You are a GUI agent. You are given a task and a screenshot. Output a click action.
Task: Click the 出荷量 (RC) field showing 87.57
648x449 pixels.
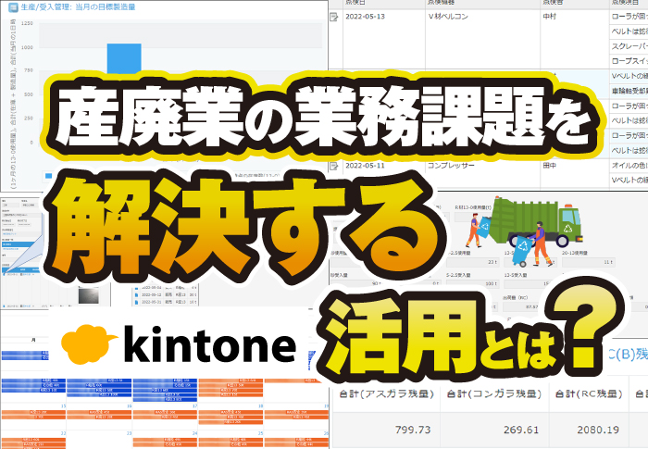[x=521, y=306]
